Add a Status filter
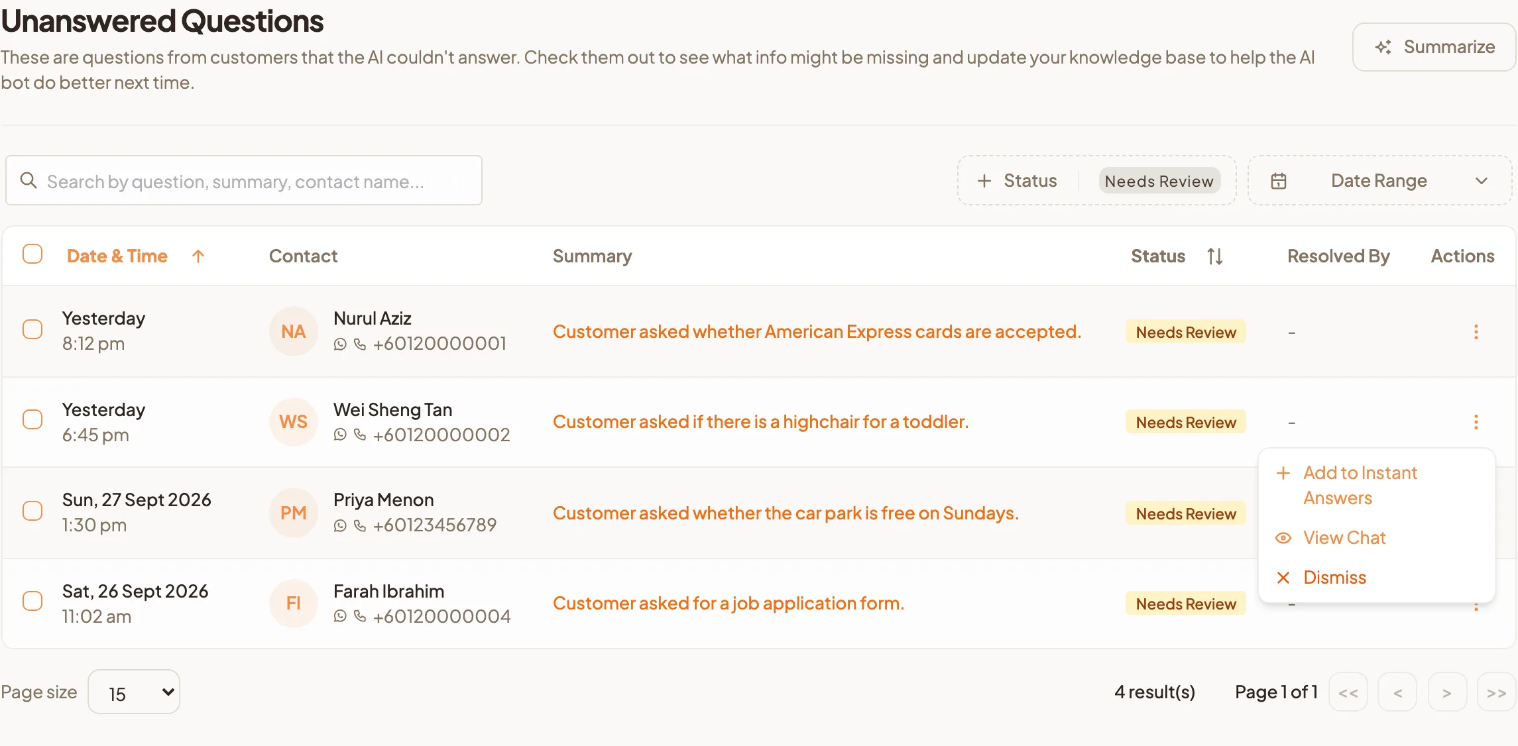This screenshot has height=746, width=1518. (x=1018, y=181)
